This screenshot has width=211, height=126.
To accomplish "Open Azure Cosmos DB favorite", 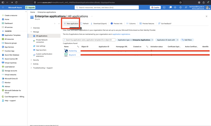I will (10, 59).
